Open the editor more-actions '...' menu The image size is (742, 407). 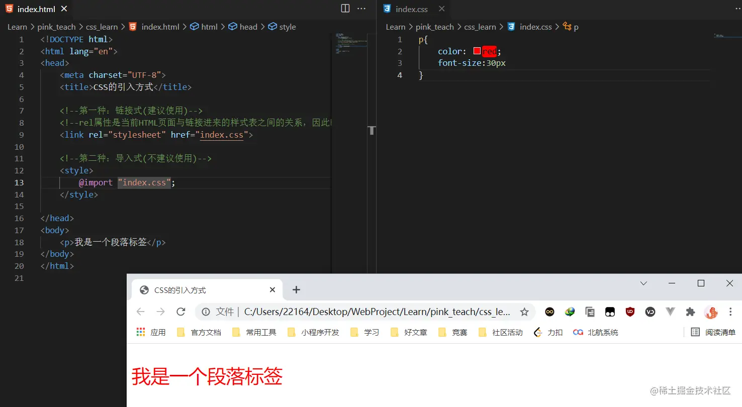tap(360, 8)
